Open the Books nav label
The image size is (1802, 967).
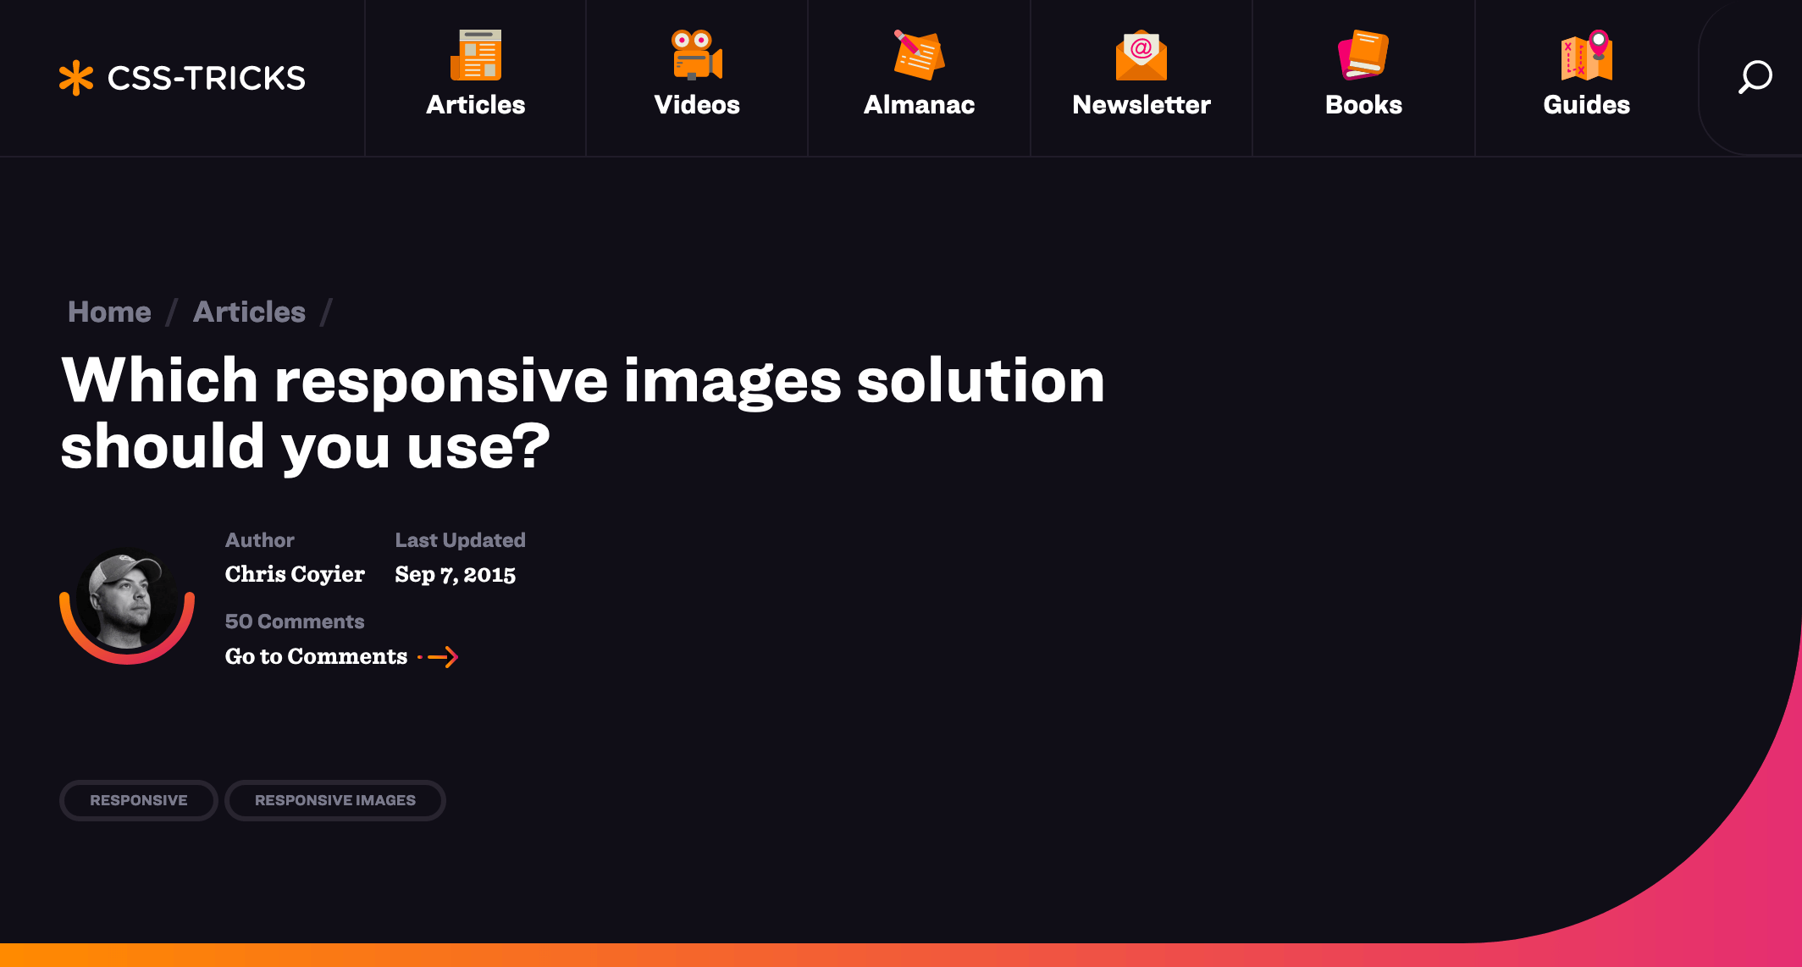click(x=1363, y=104)
